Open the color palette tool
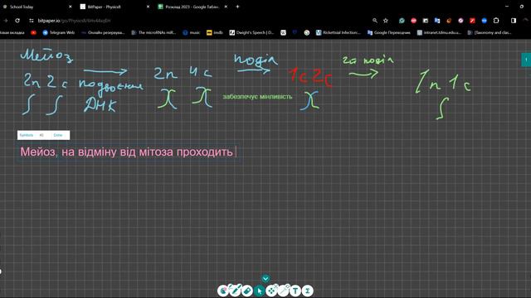The width and height of the screenshot is (531, 298). coord(222,291)
